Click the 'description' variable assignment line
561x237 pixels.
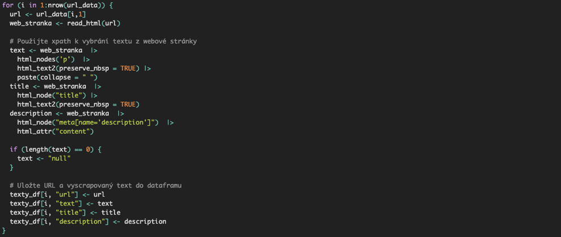[x=67, y=113]
